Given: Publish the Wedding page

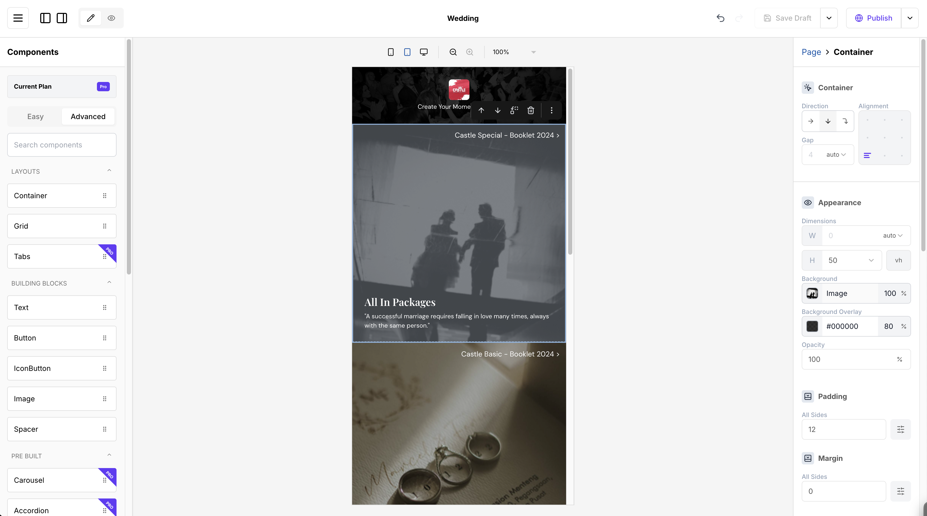Looking at the screenshot, I should (873, 18).
